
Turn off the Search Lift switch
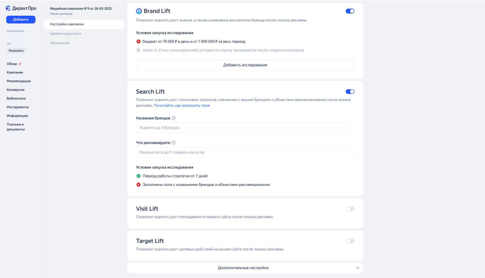(x=350, y=92)
